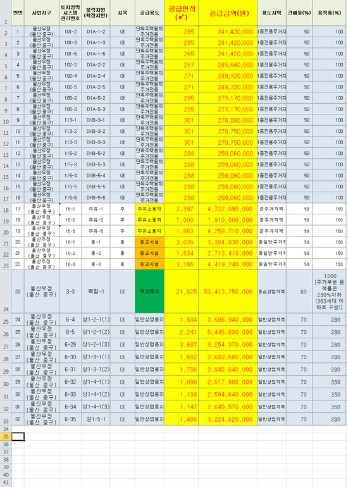Select supply amount 2,649,570,000
The width and height of the screenshot is (348, 487).
[228, 407]
